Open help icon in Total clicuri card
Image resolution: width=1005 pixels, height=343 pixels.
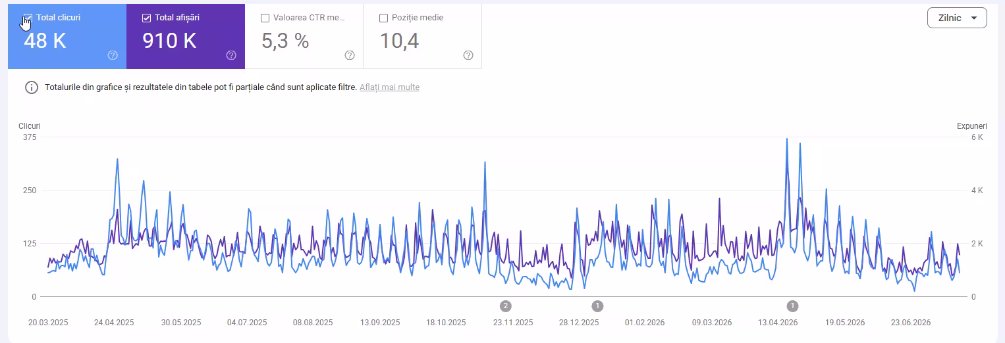pos(113,55)
